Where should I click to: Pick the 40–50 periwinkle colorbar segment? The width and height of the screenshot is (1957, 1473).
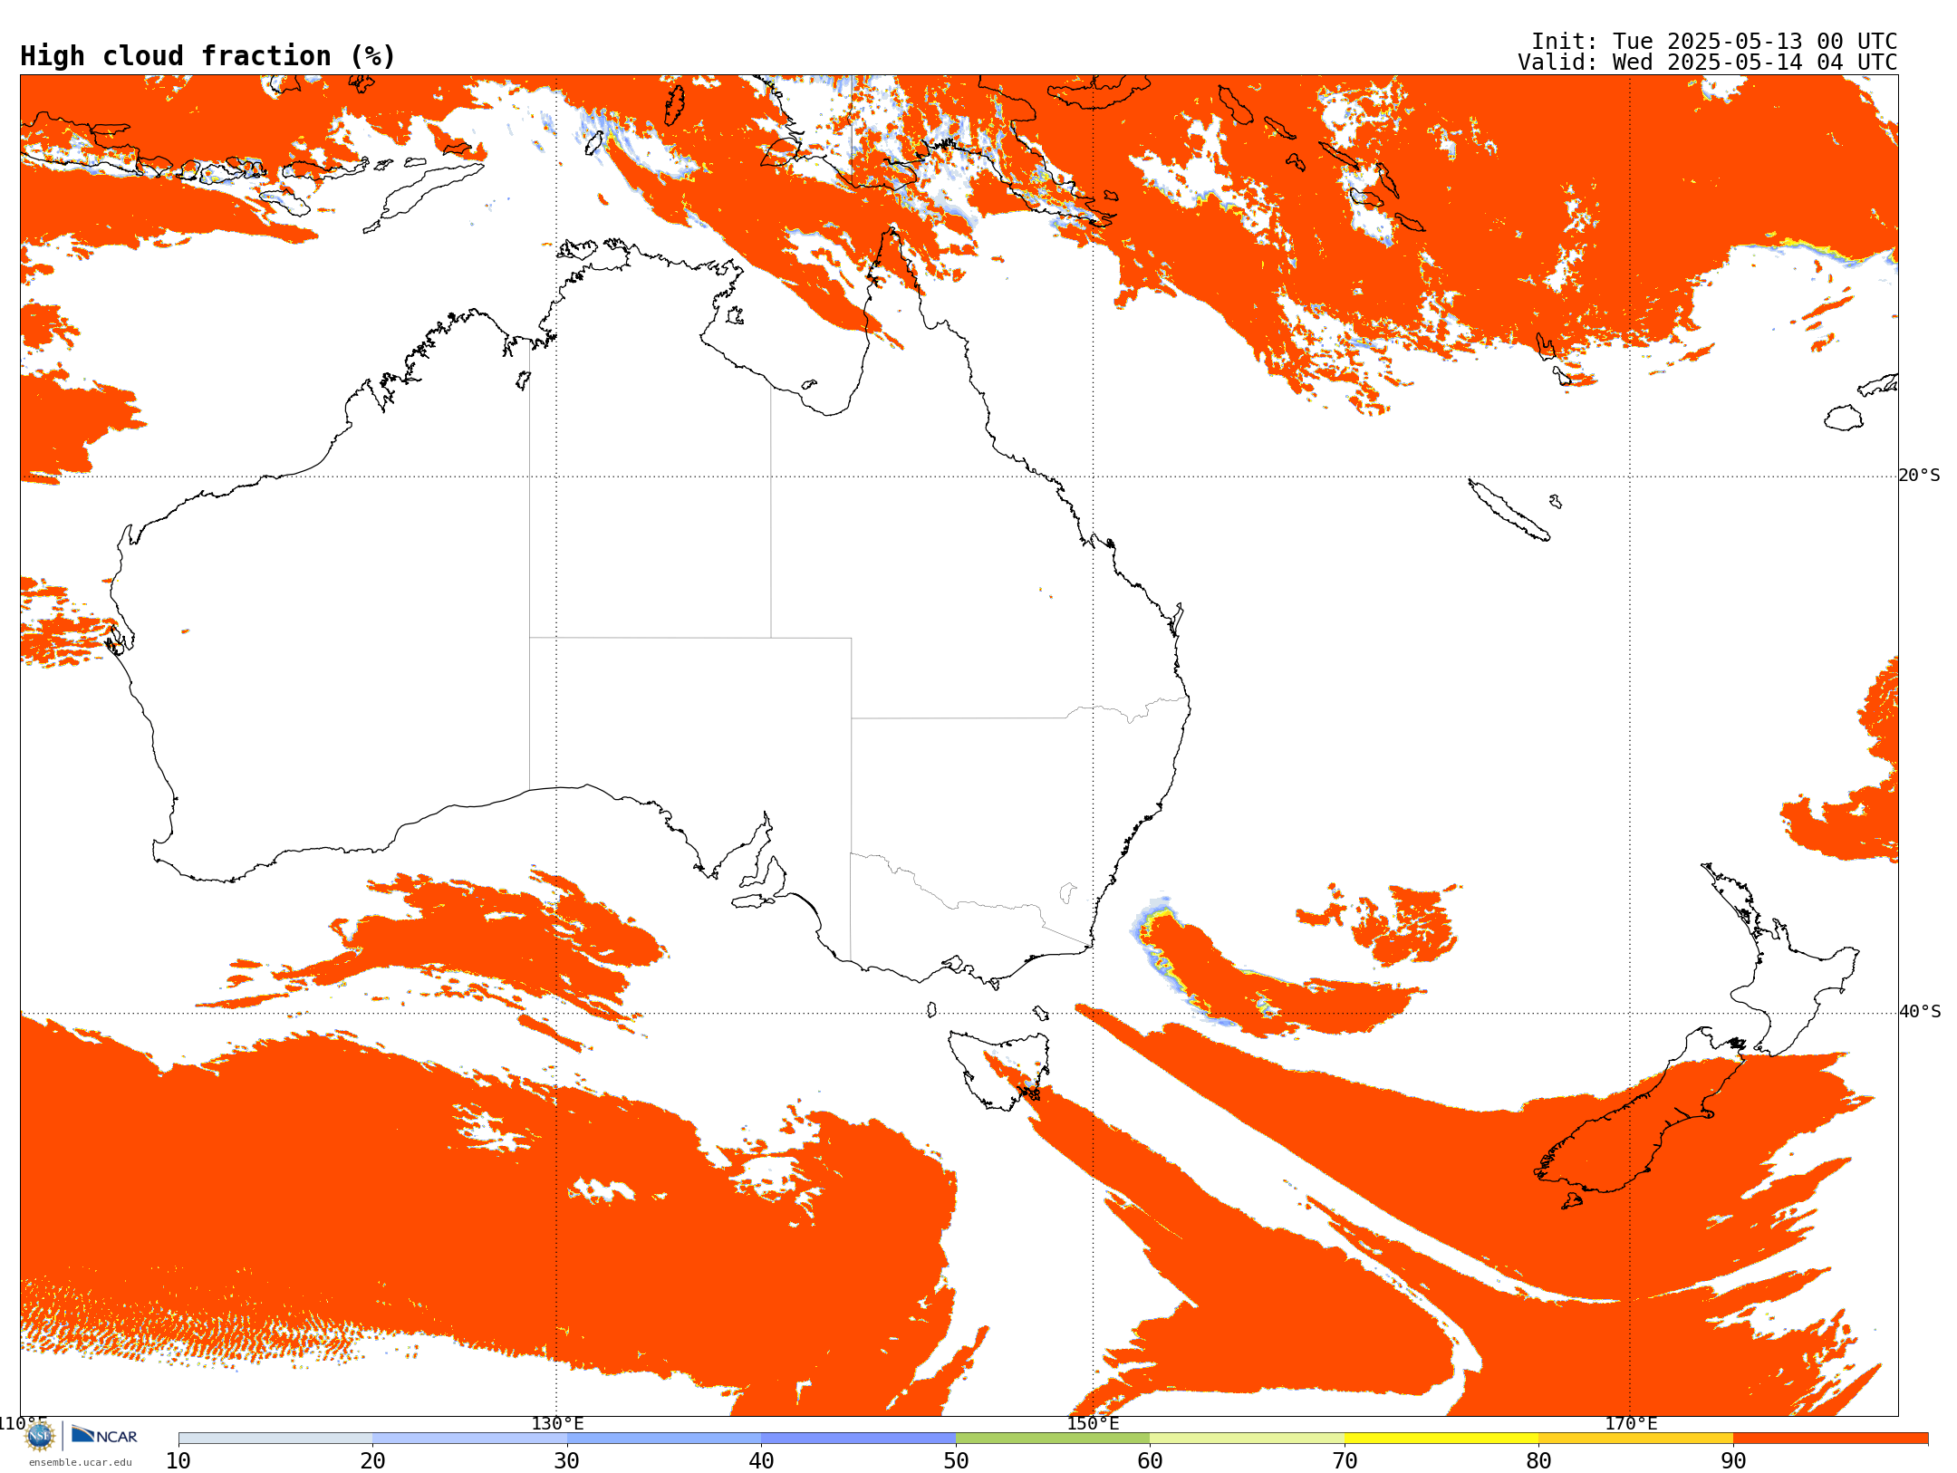coord(859,1439)
